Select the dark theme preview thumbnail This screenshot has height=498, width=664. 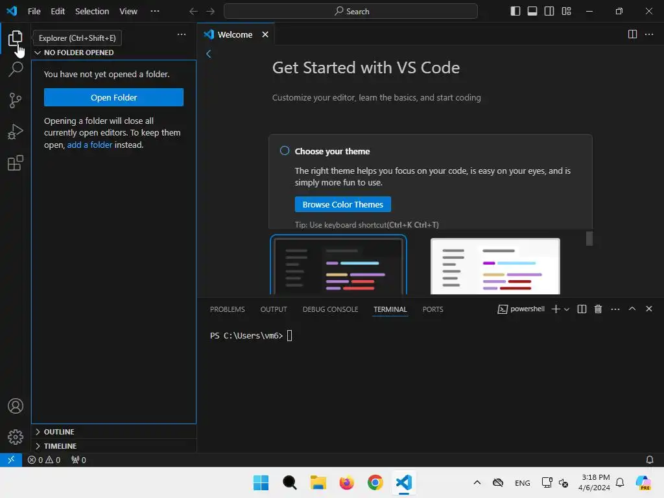pyautogui.click(x=338, y=265)
